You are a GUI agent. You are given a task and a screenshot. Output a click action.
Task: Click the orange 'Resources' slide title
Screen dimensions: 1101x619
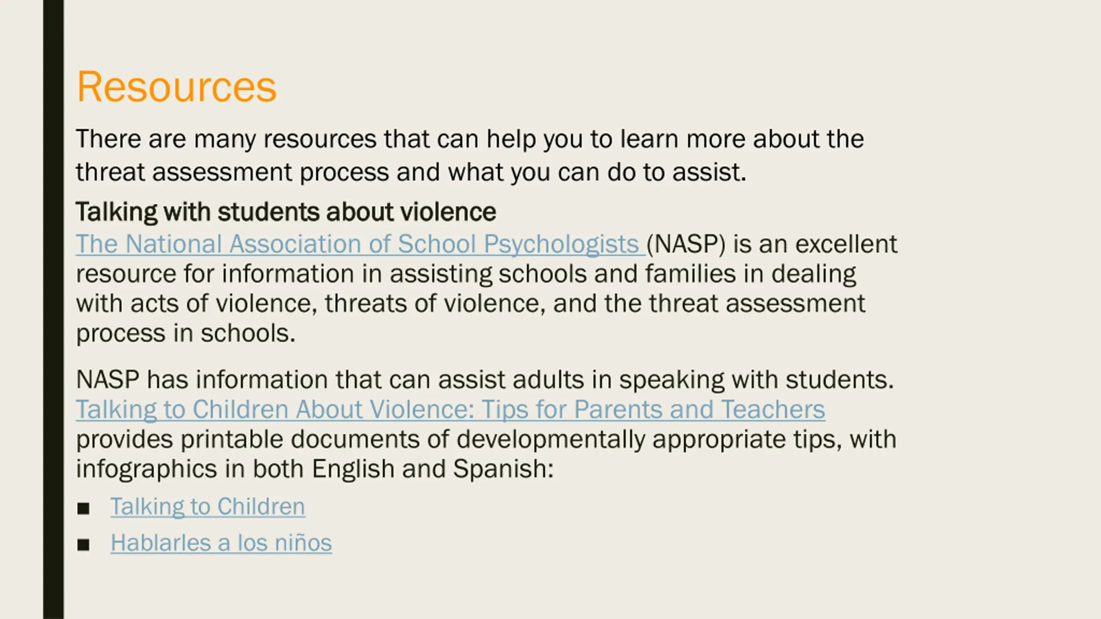pyautogui.click(x=176, y=87)
